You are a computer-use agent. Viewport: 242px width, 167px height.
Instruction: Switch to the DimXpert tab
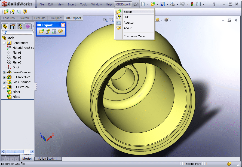(56, 18)
